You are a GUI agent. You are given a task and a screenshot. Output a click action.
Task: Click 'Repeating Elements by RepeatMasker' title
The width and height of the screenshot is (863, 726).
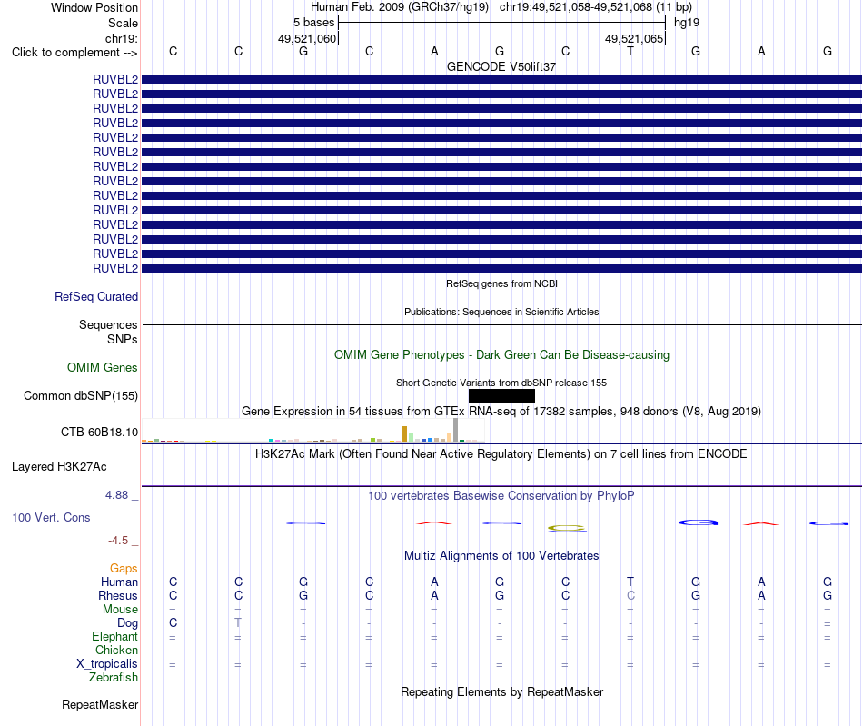point(501,692)
